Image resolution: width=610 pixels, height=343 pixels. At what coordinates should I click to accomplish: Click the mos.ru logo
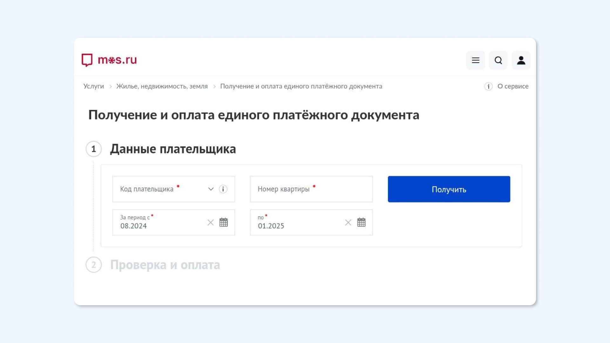109,60
